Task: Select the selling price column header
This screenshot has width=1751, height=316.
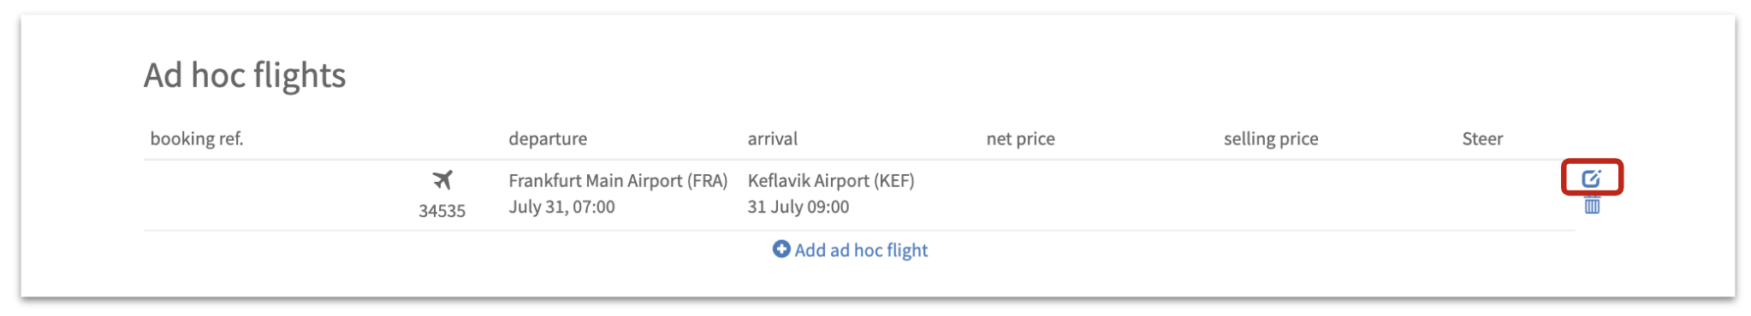Action: [x=1271, y=138]
